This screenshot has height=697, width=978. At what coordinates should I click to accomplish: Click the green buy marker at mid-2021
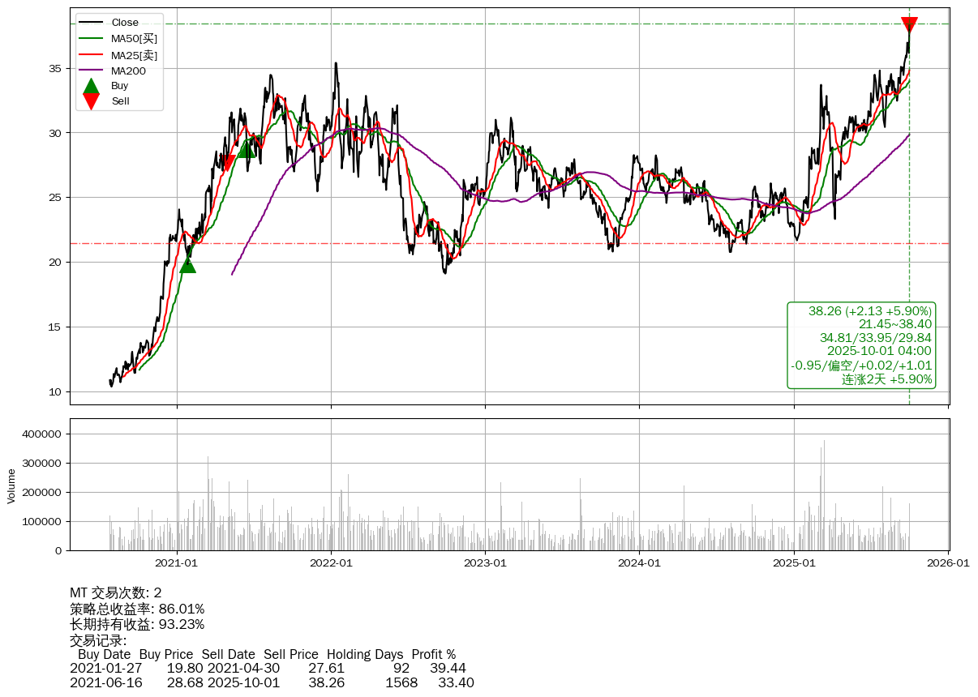247,149
